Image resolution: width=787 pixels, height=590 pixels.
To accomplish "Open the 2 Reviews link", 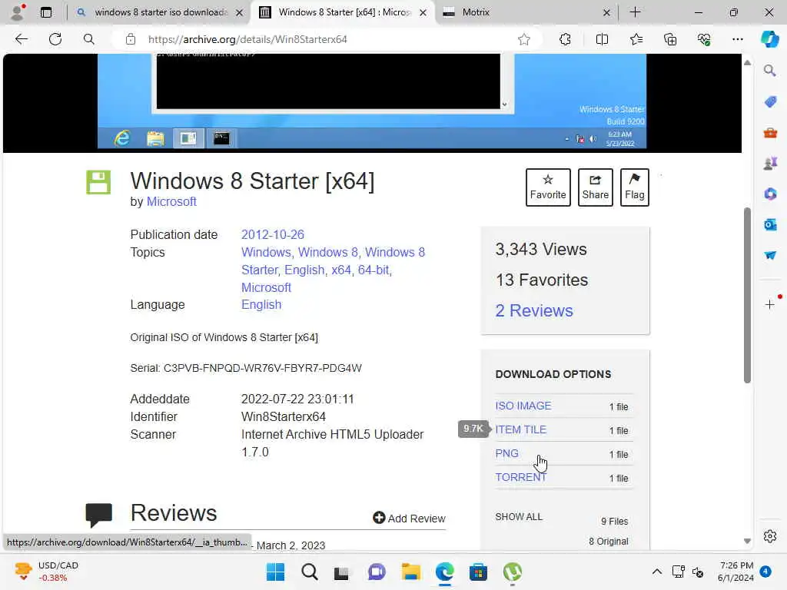I will (534, 310).
